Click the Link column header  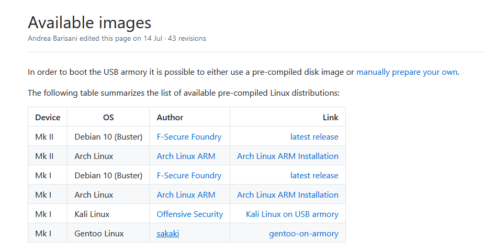click(x=330, y=118)
